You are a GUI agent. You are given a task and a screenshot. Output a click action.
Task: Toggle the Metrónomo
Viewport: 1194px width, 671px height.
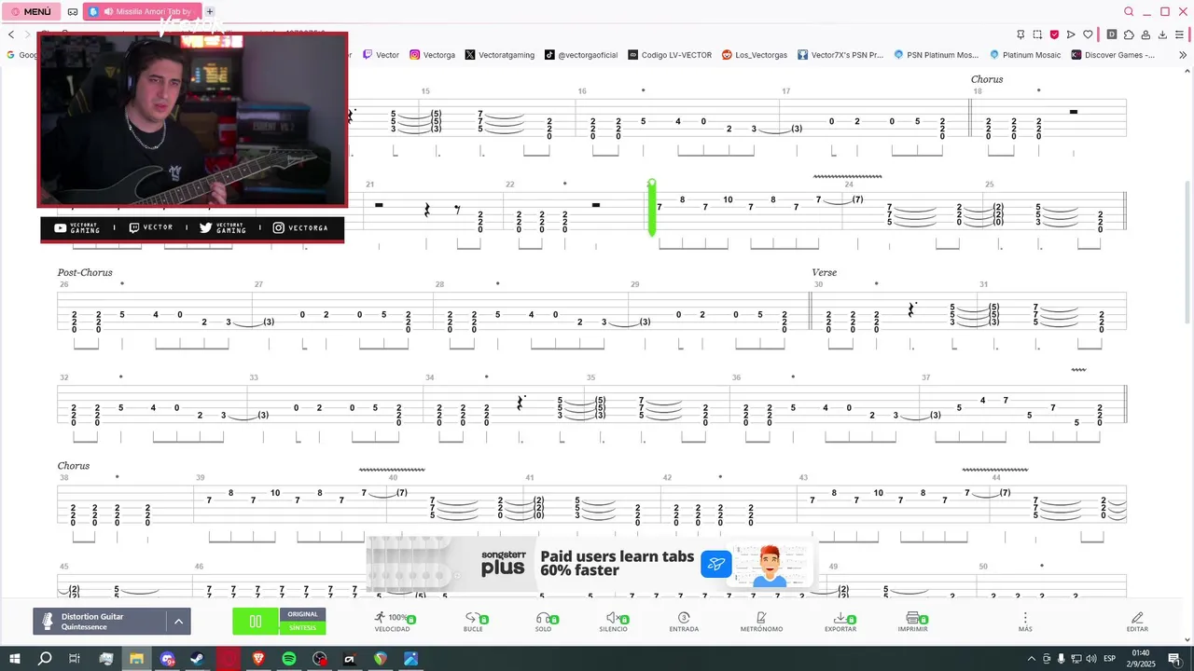[761, 622]
